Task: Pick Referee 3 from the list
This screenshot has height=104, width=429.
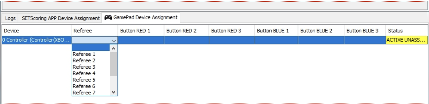Action: pyautogui.click(x=84, y=67)
